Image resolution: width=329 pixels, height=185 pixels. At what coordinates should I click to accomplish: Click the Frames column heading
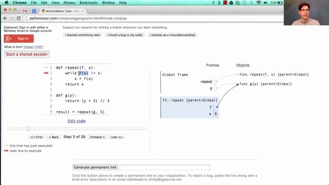point(212,65)
